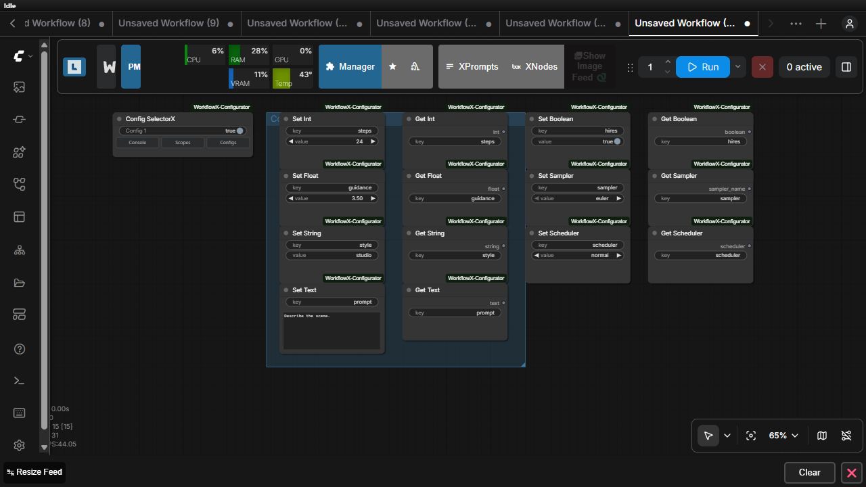Open the Run button options dropdown arrow
The width and height of the screenshot is (866, 487).
coord(737,67)
